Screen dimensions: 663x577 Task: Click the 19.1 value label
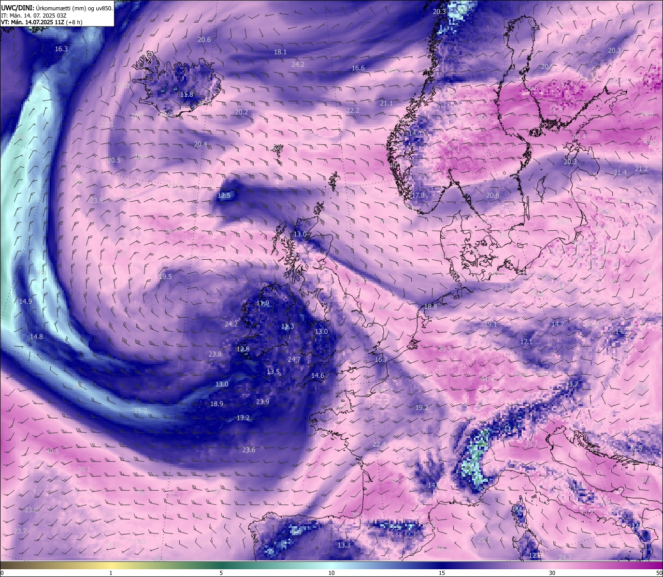[x=490, y=324]
